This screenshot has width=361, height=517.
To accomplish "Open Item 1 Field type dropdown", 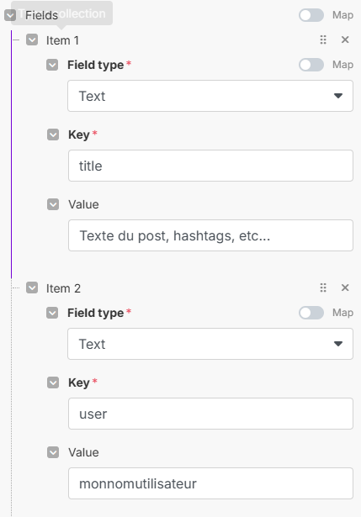I will click(x=210, y=96).
